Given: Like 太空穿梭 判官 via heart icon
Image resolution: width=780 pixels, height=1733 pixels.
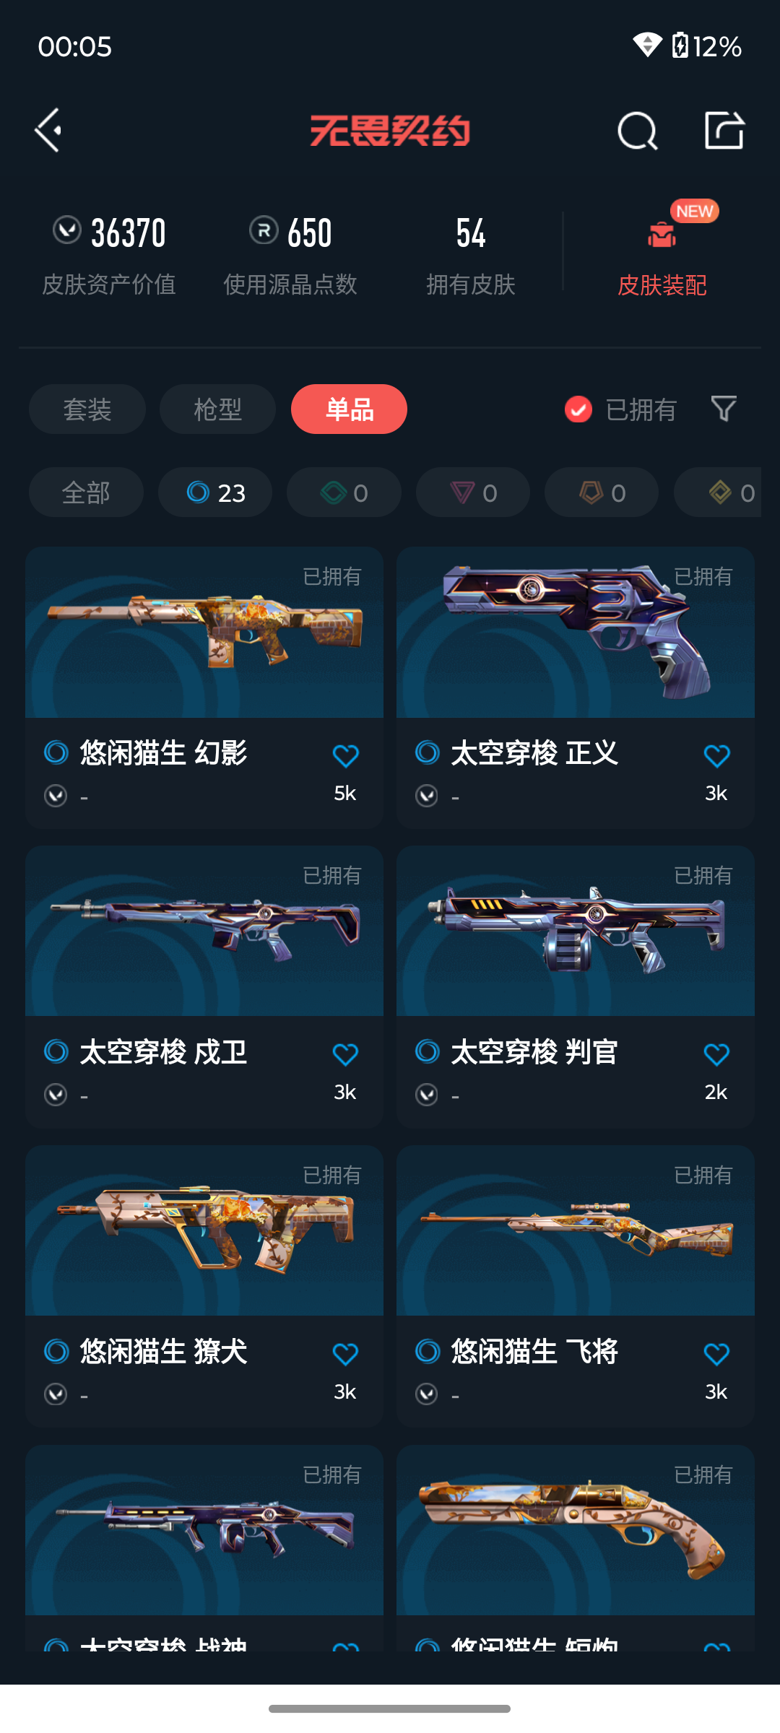Looking at the screenshot, I should click(x=716, y=1055).
